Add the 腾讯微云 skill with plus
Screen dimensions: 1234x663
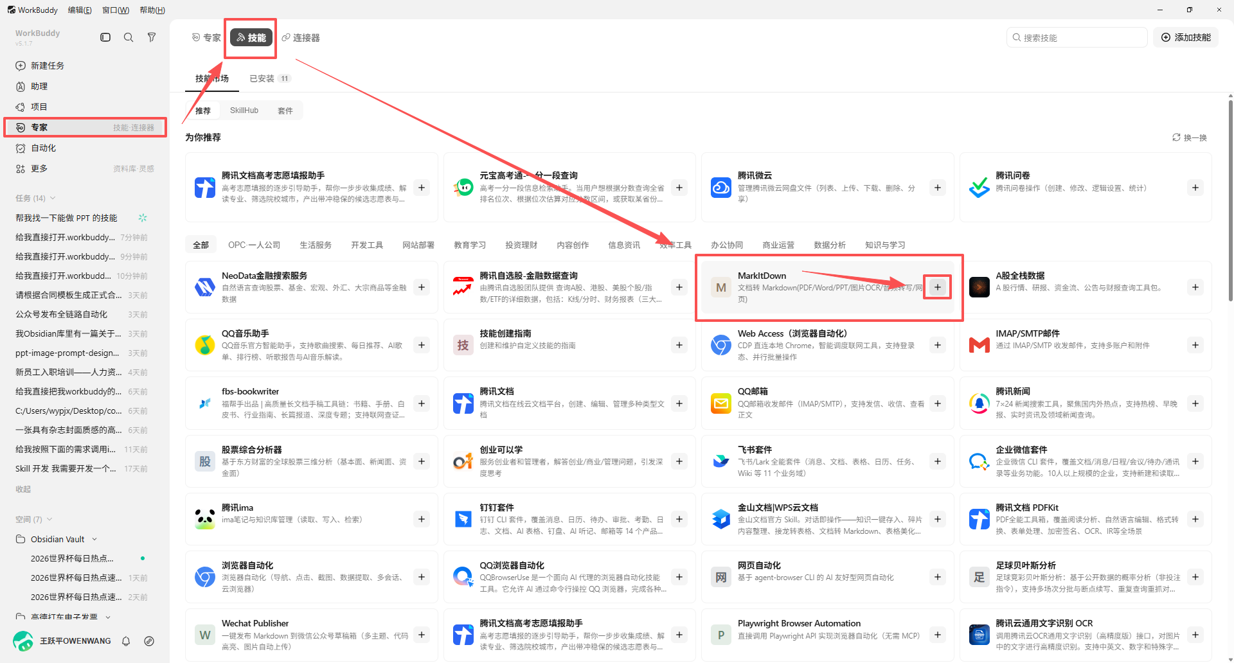coord(938,188)
